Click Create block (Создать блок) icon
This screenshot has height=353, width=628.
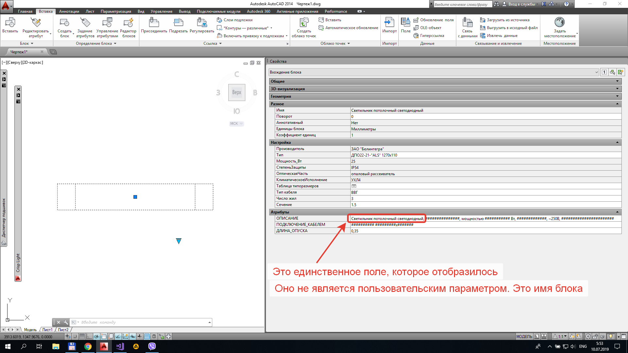tap(64, 23)
